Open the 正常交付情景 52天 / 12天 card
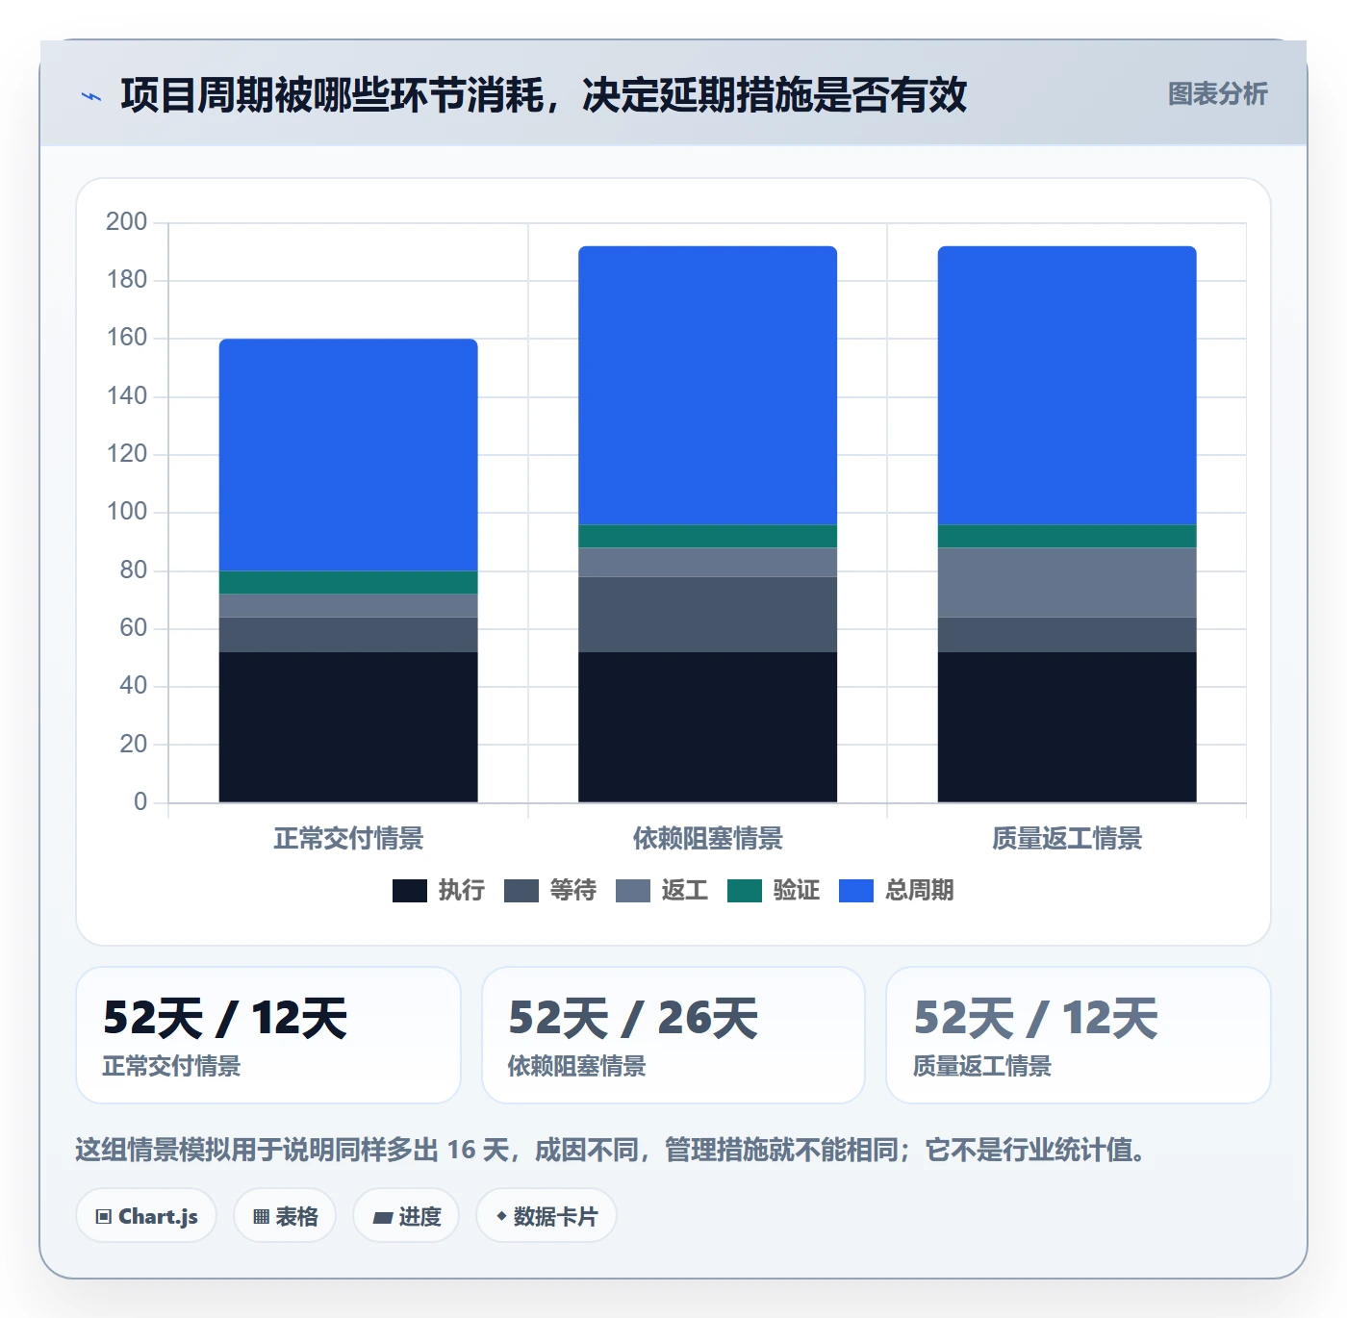This screenshot has height=1318, width=1347. tap(268, 1035)
